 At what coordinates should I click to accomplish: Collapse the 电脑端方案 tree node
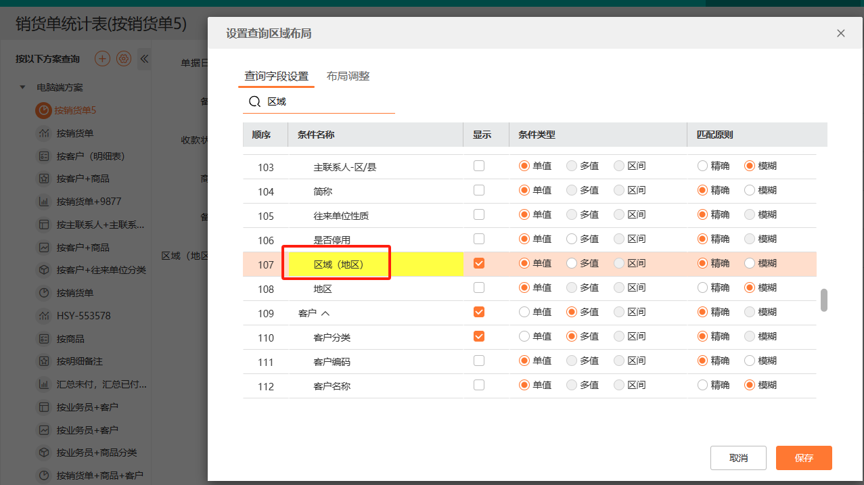(22, 87)
